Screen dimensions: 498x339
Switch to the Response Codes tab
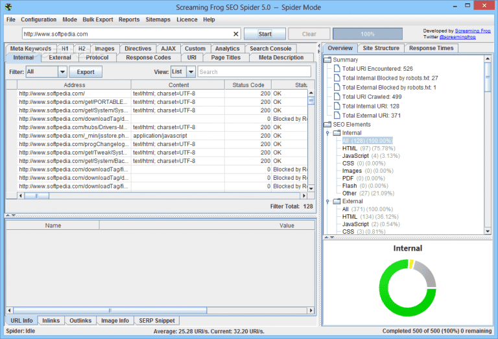(148, 58)
